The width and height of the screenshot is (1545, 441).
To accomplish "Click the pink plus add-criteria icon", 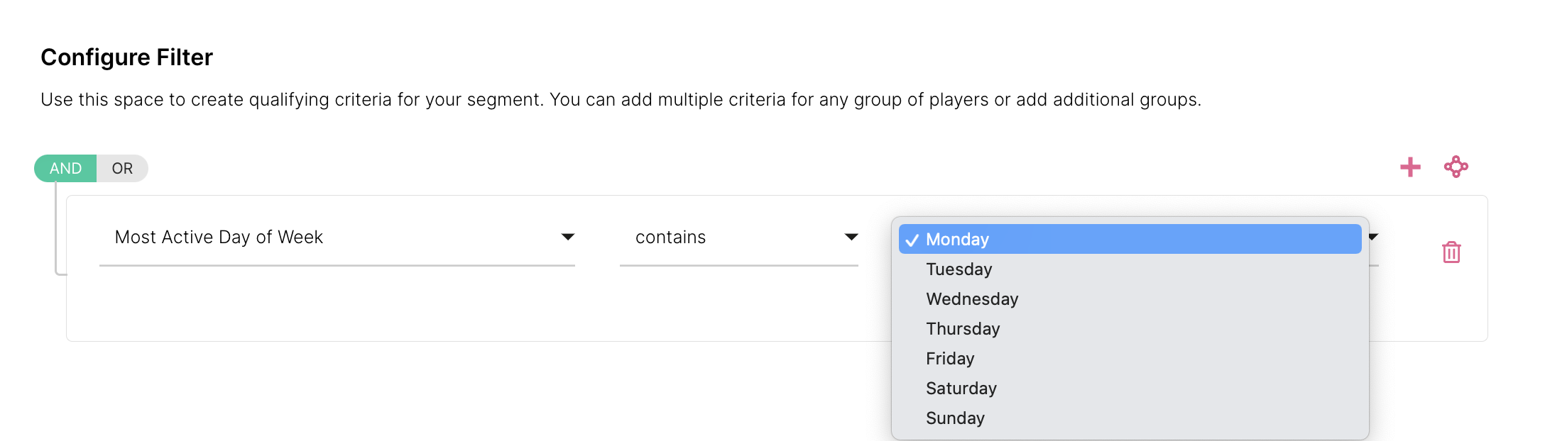I will tap(1410, 167).
